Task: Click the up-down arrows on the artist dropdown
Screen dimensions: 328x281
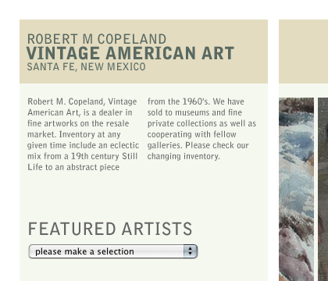Action: tap(191, 251)
